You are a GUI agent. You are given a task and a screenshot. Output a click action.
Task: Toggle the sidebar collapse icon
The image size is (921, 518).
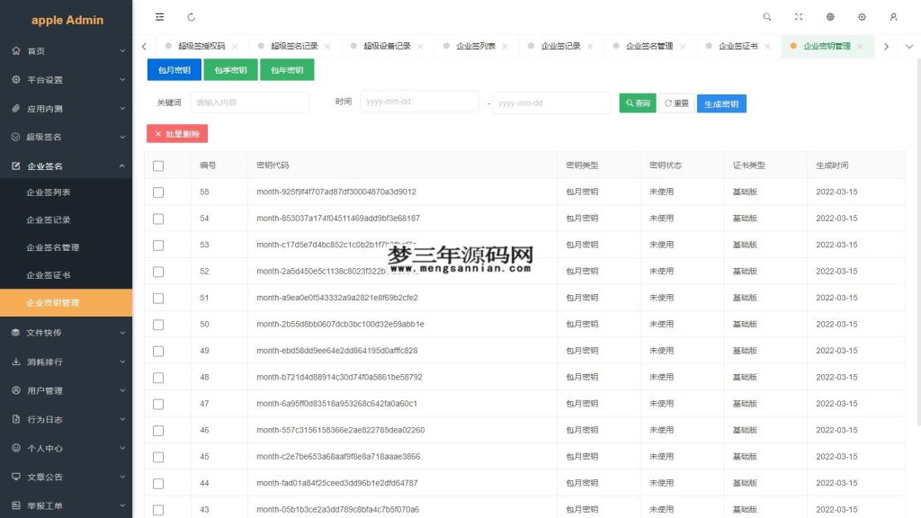pos(160,16)
